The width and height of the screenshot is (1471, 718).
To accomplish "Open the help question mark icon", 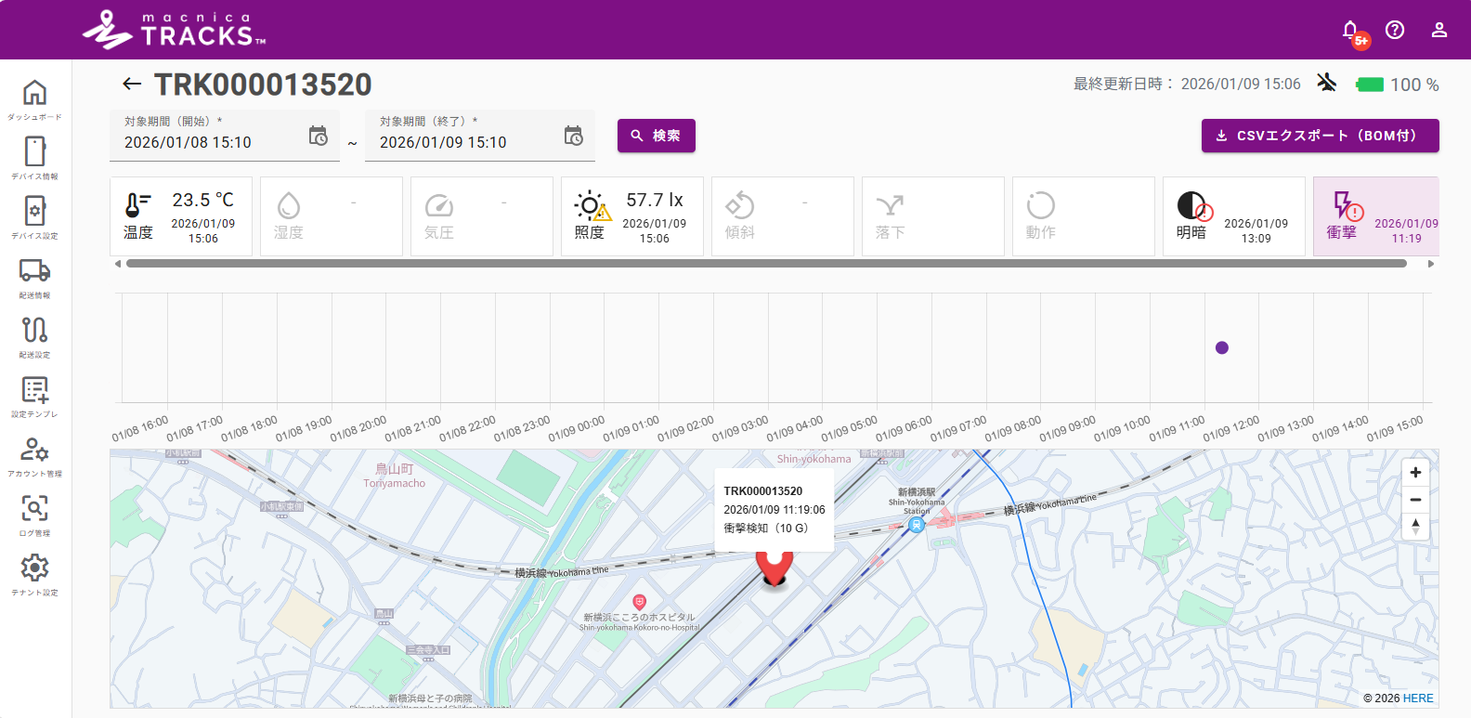I will 1395,30.
